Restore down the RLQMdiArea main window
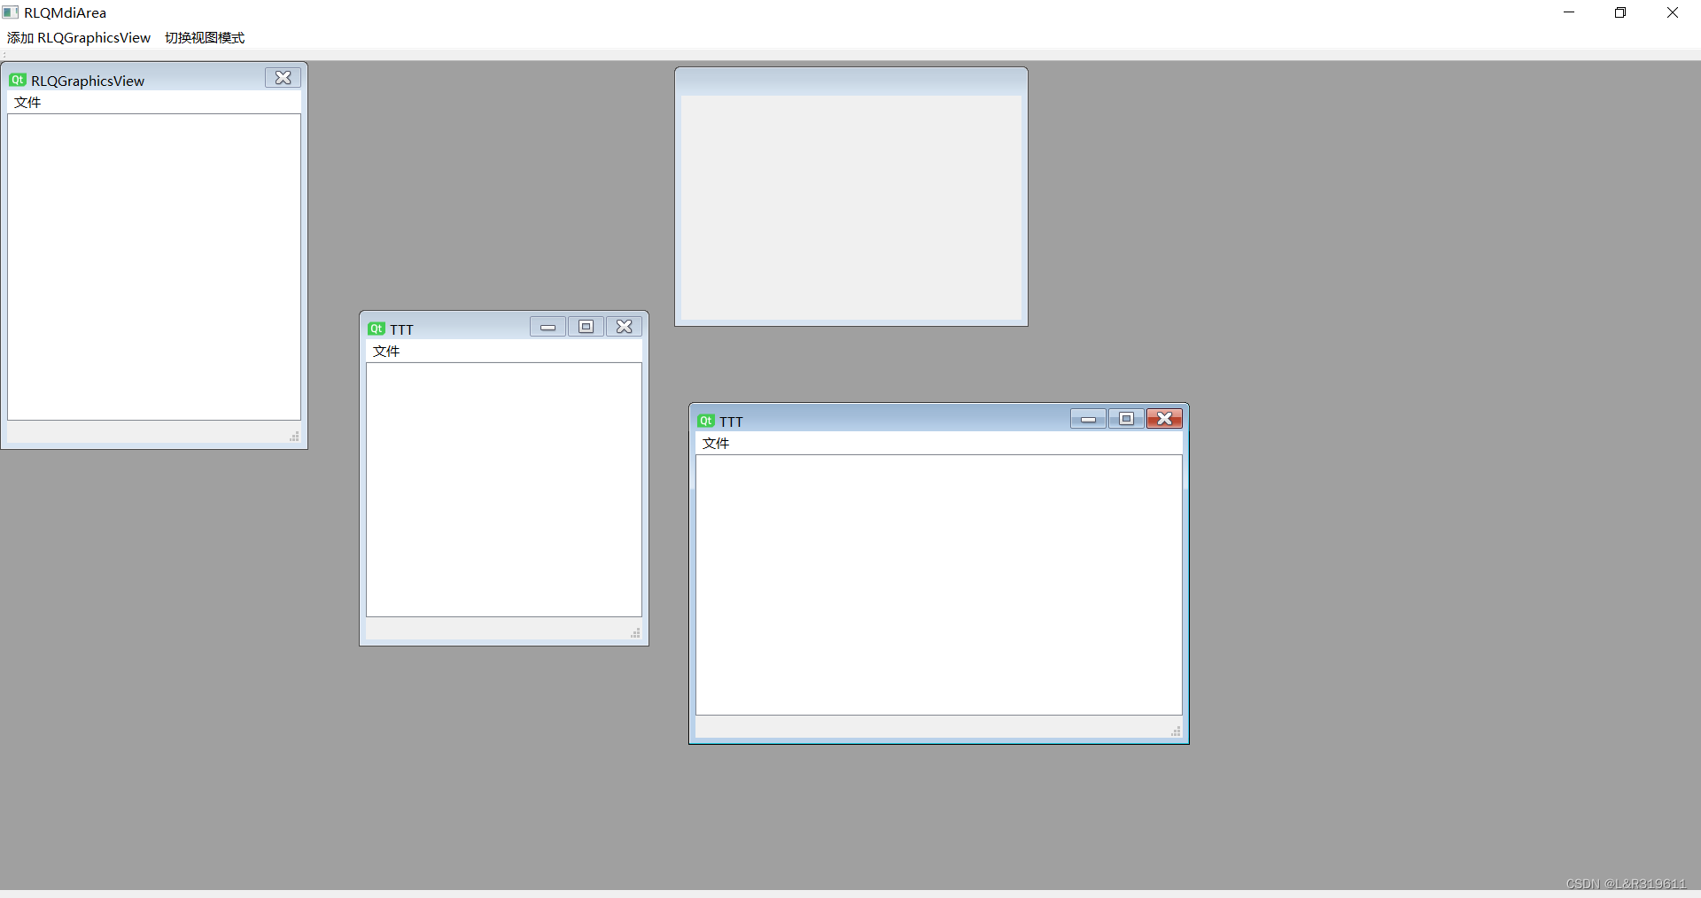Screen dimensions: 1701x898 pyautogui.click(x=1620, y=12)
